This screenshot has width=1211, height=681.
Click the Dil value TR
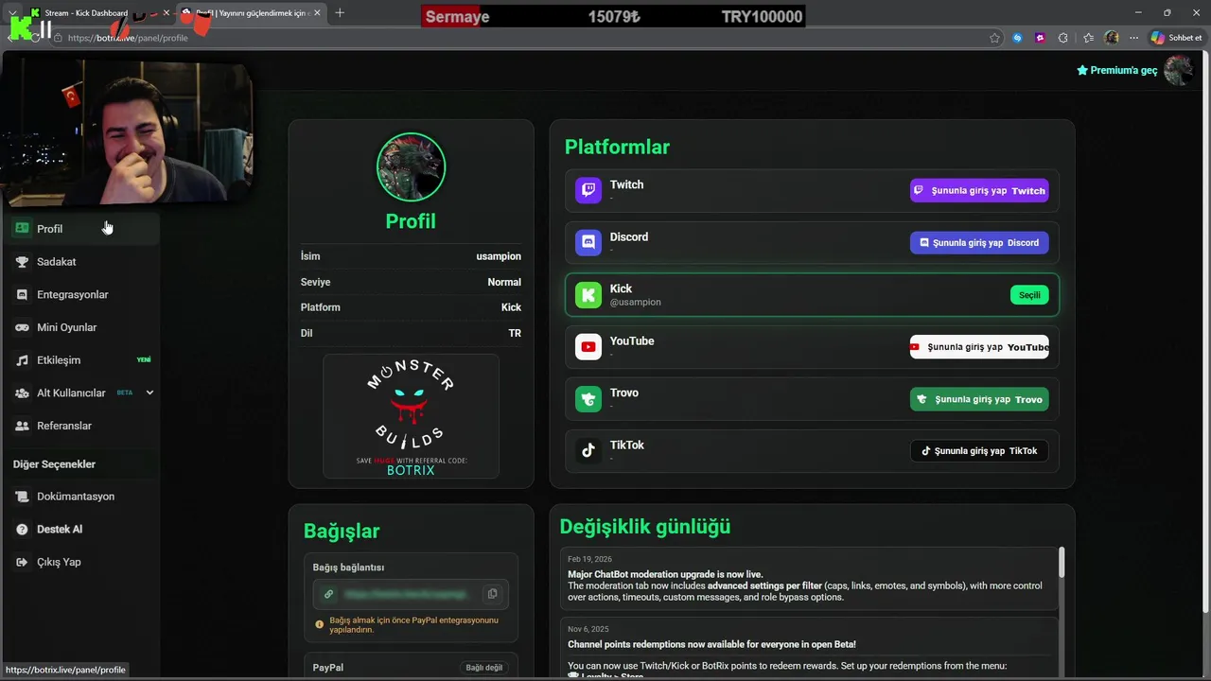click(x=515, y=333)
